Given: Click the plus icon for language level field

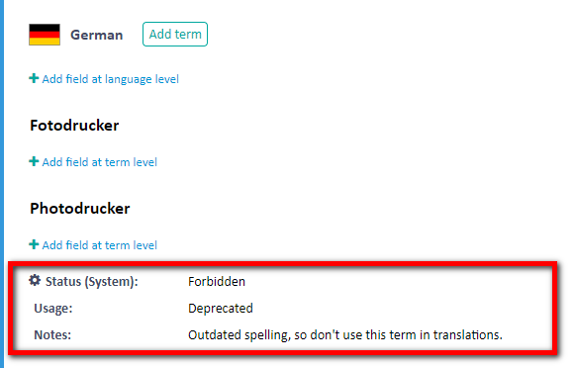Looking at the screenshot, I should [34, 78].
